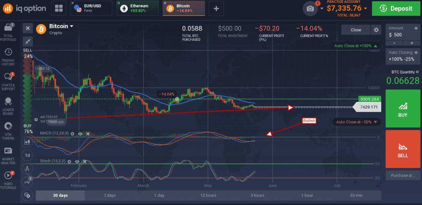Open the chart type candlestick icon
422x205 pixels.
(x=27, y=142)
